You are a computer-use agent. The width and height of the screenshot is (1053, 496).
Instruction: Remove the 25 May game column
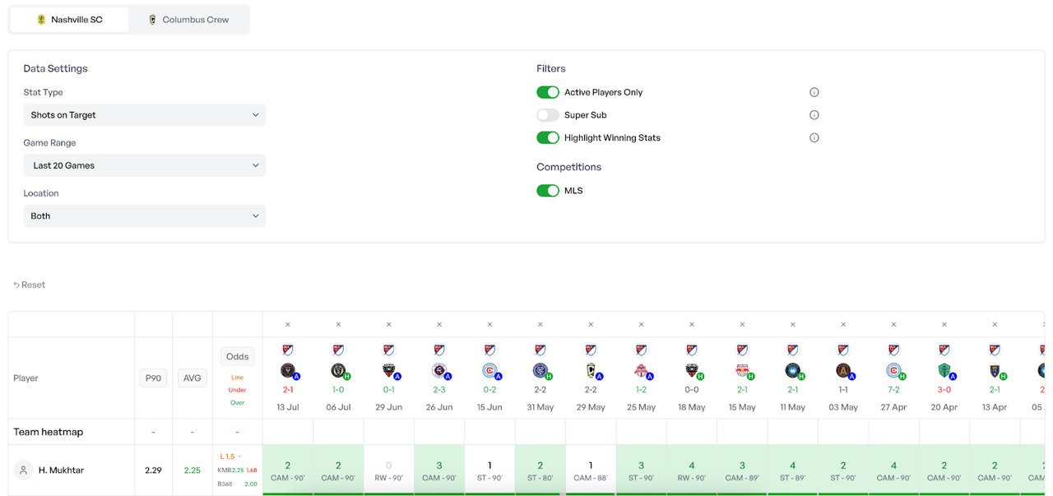[641, 324]
